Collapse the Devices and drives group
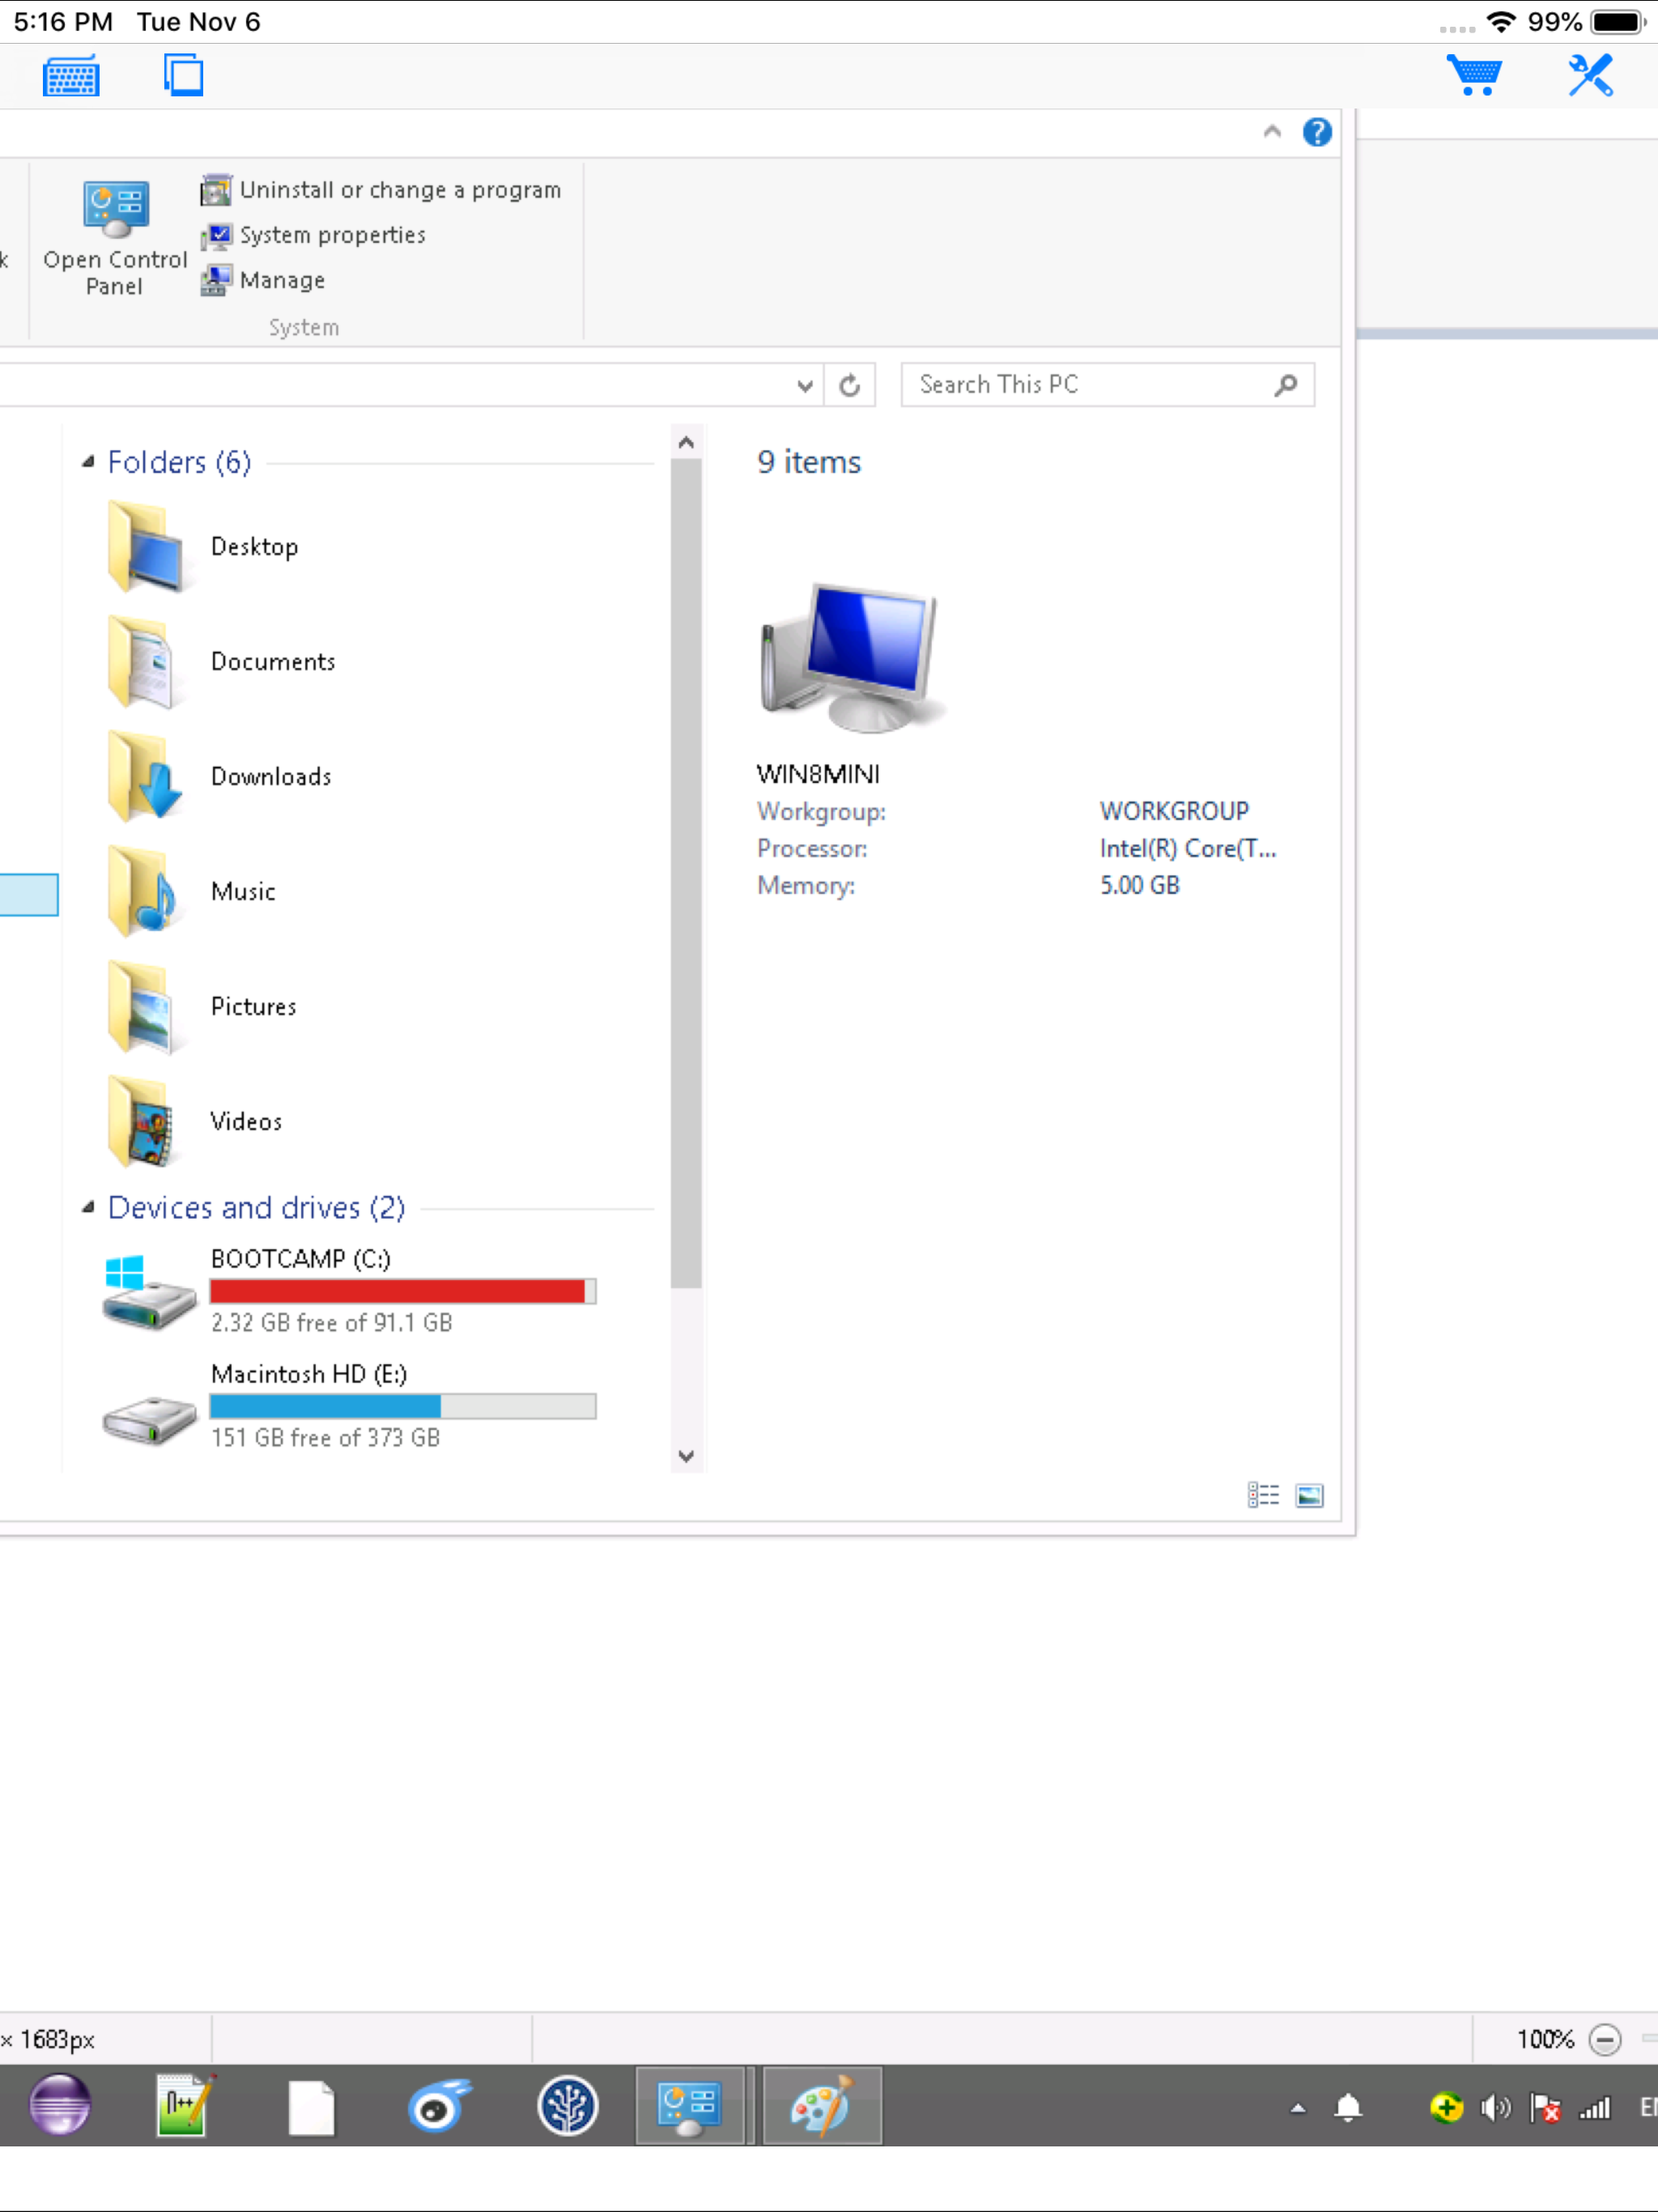 (x=88, y=1208)
